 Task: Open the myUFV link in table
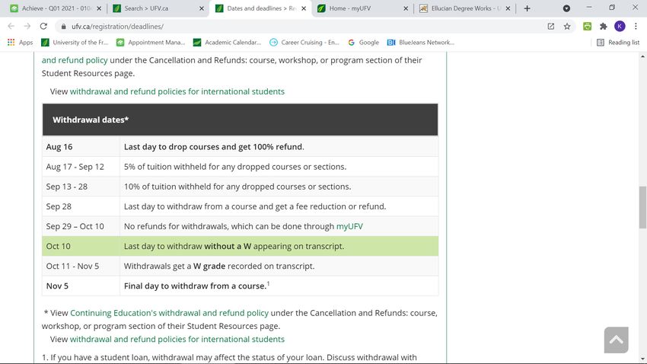(349, 226)
